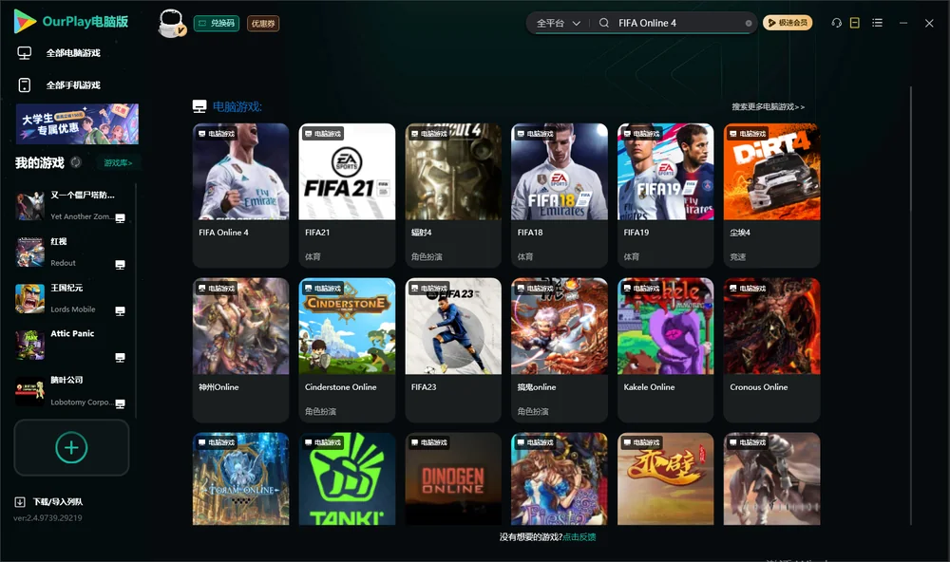Click the 体育 label under FIFA19

coord(632,256)
